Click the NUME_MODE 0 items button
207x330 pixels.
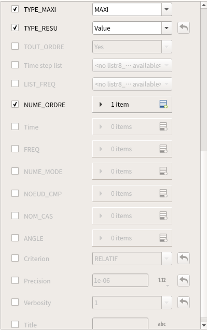coord(132,171)
